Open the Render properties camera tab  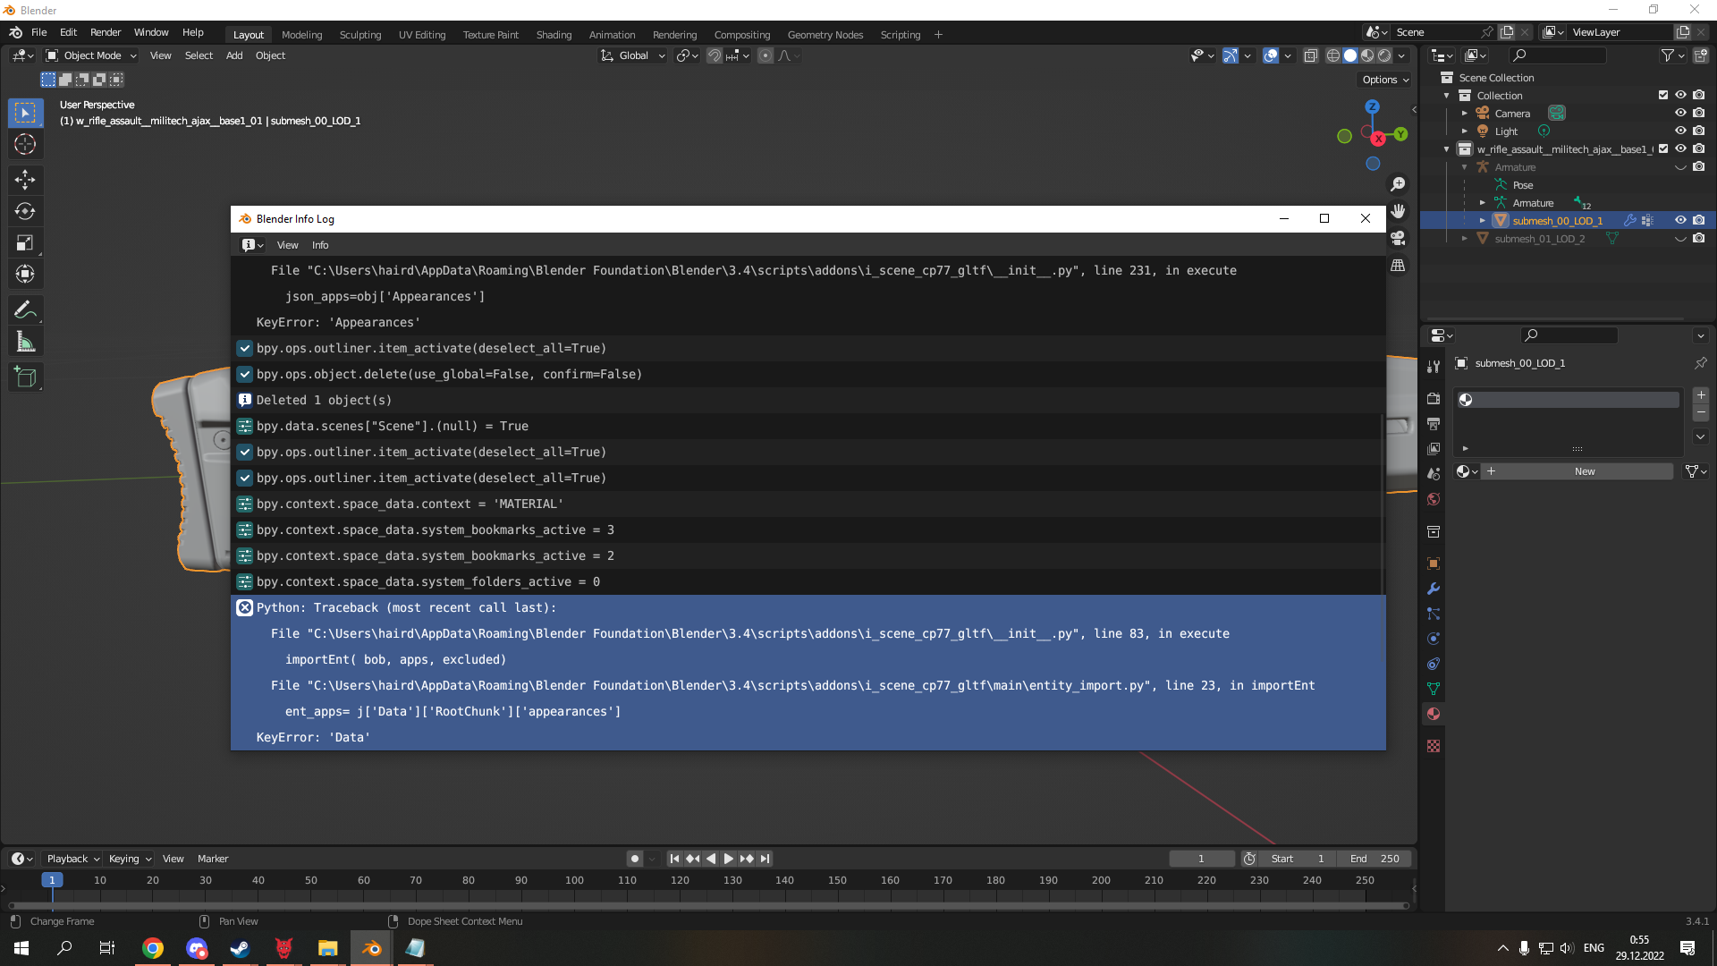(x=1433, y=398)
